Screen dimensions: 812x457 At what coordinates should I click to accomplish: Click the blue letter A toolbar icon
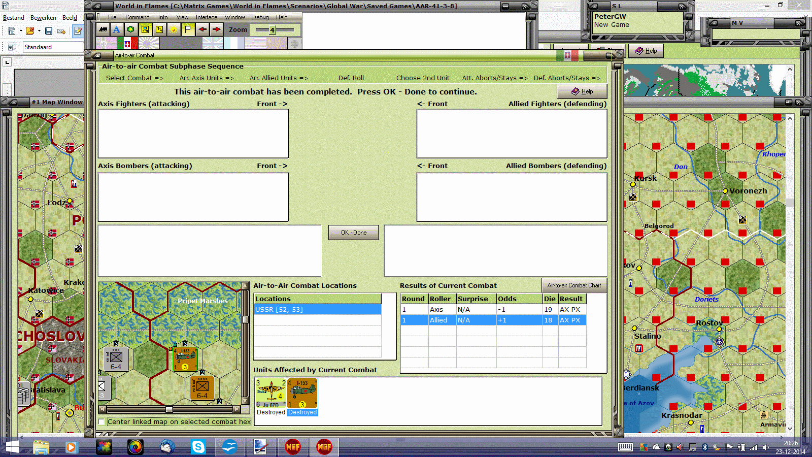[117, 29]
